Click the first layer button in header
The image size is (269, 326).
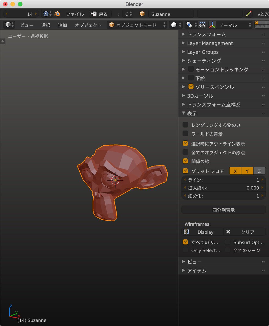click(x=257, y=23)
